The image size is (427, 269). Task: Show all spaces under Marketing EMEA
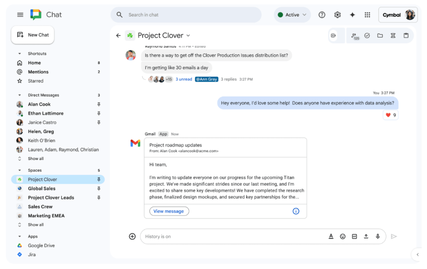36,225
